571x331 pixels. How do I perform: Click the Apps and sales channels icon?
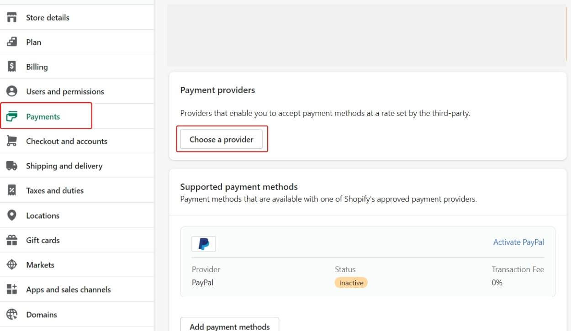click(11, 289)
